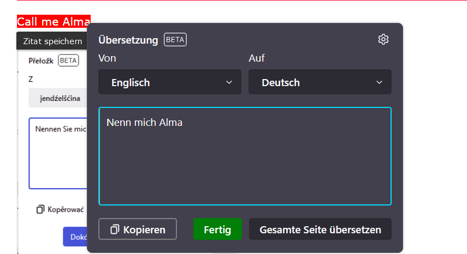Click the highlighted Call me Alma text
Viewport: 467px width, 254px height.
54,22
